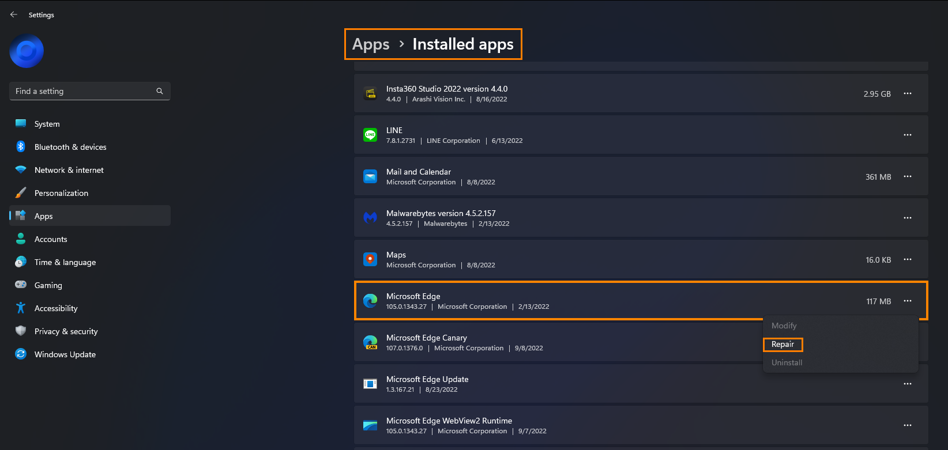Open more options for Mail and Calendar
Viewport: 948px width, 450px height.
(x=908, y=176)
